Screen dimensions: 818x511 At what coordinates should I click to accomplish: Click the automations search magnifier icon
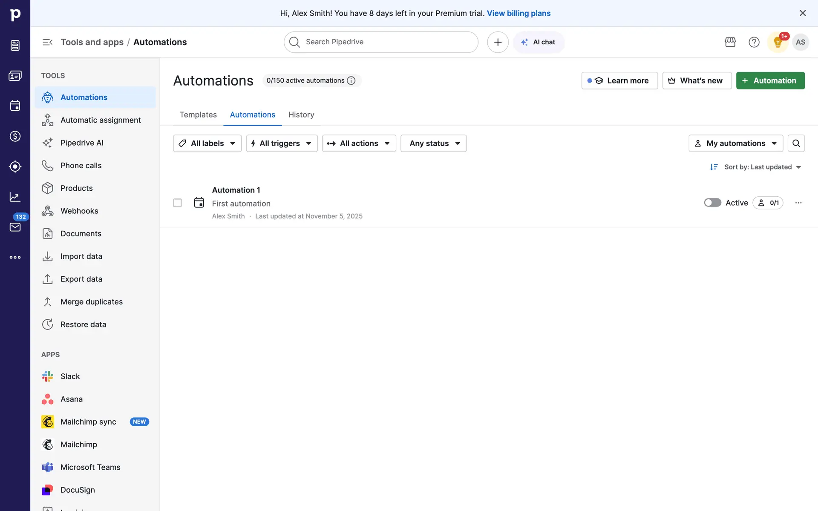[x=796, y=144]
